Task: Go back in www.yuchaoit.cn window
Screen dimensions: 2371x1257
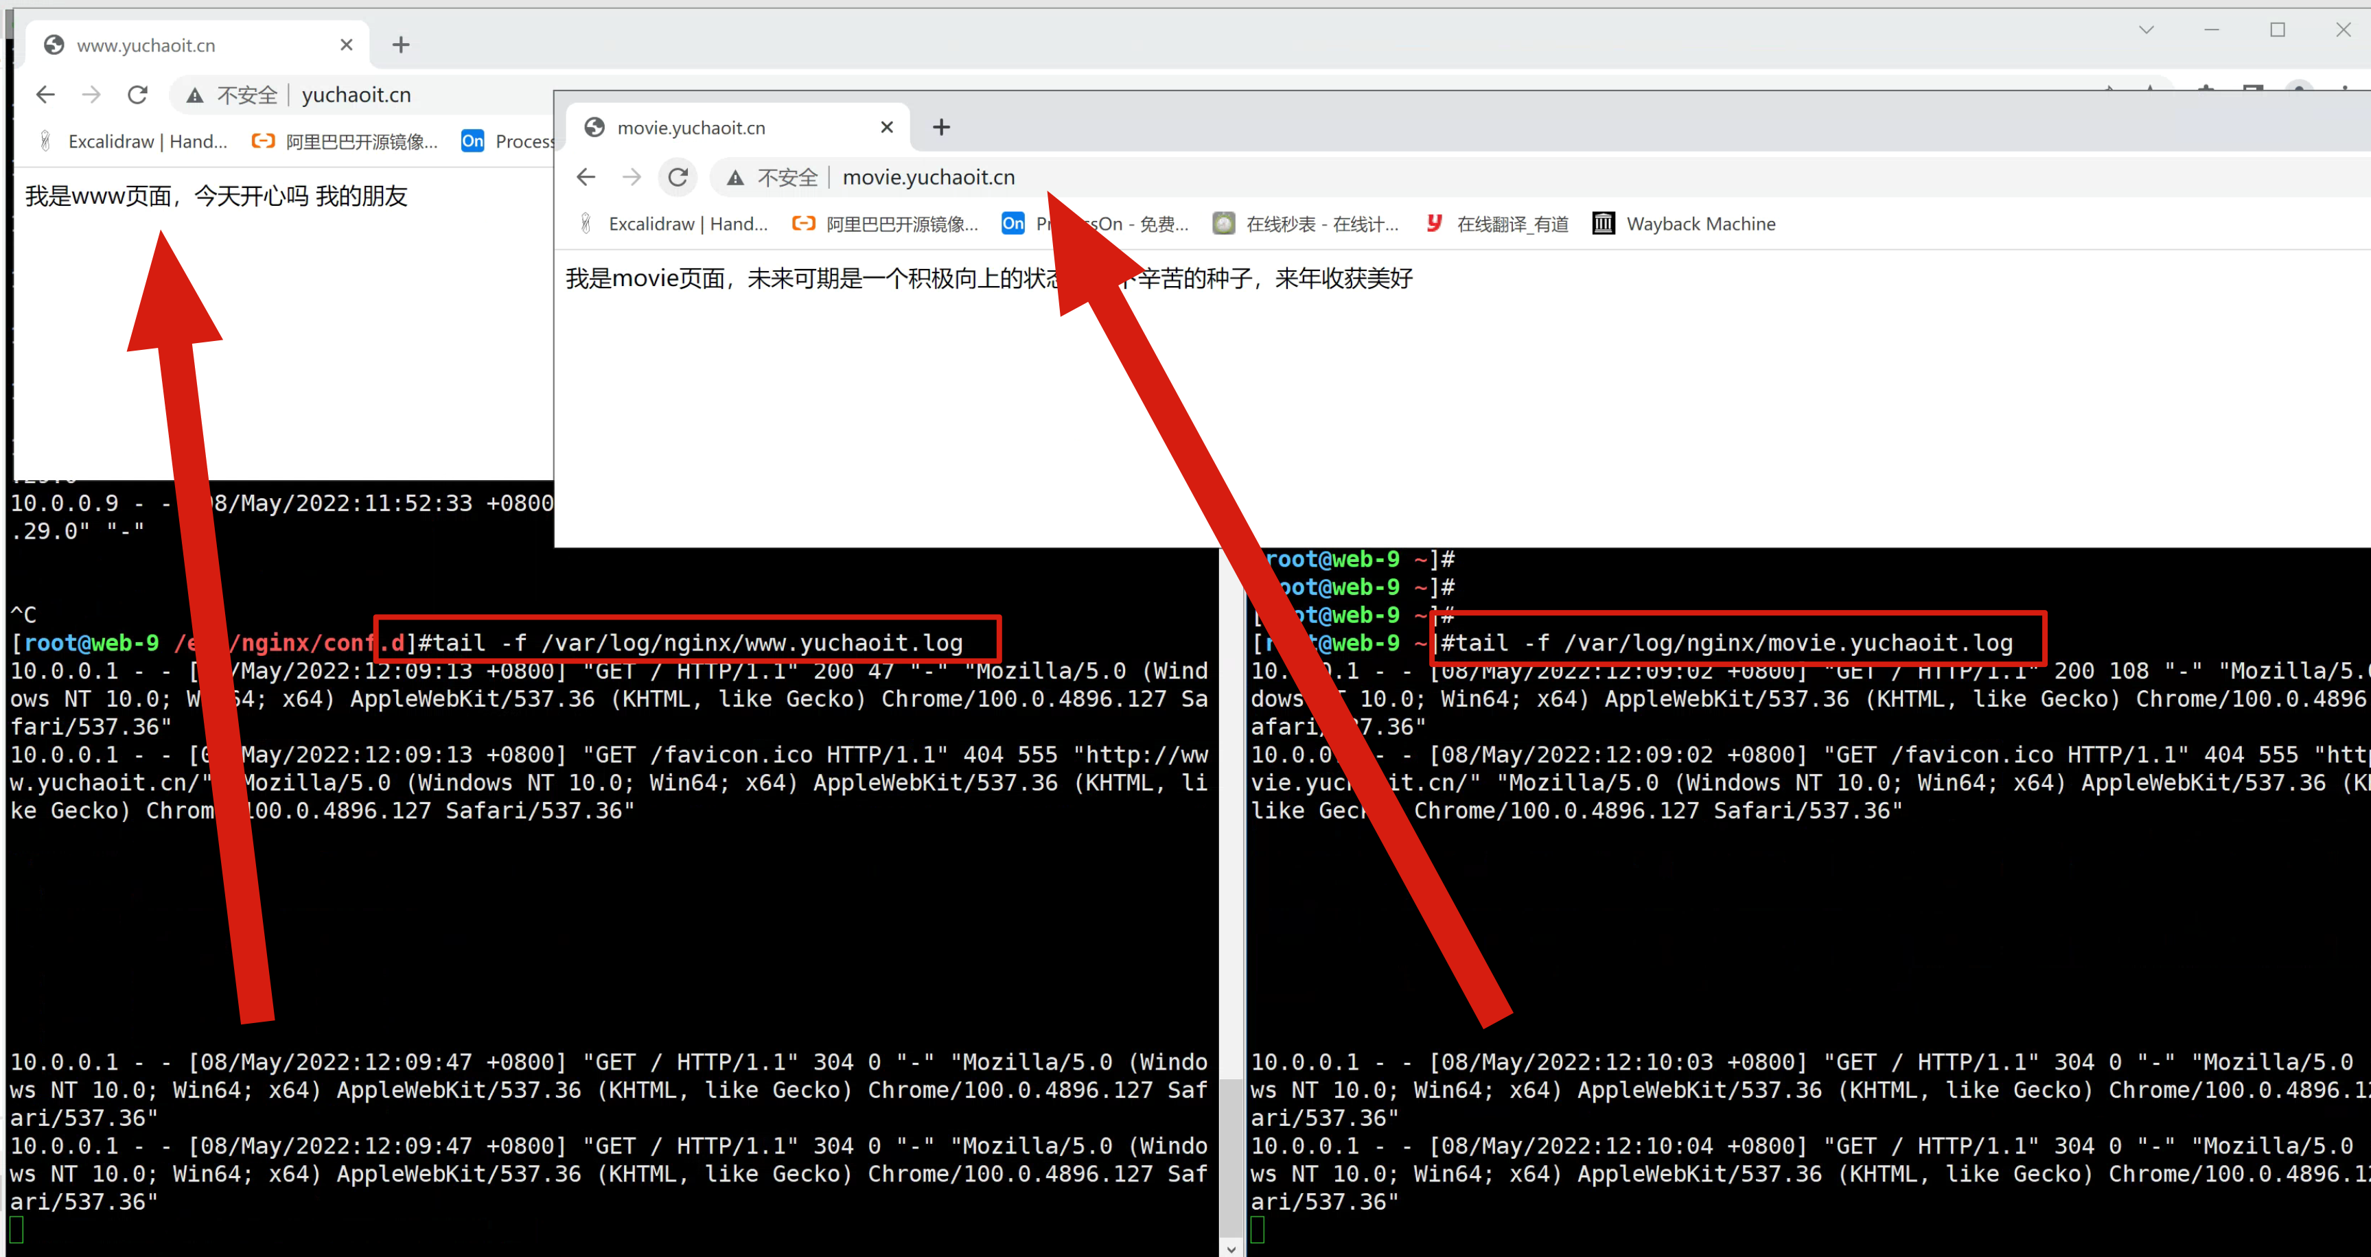Action: tap(45, 95)
